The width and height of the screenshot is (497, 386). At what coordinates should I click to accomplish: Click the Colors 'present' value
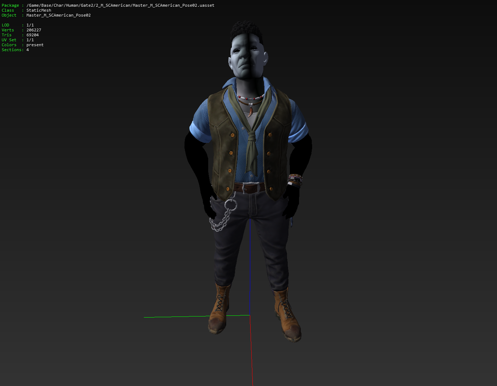click(35, 45)
